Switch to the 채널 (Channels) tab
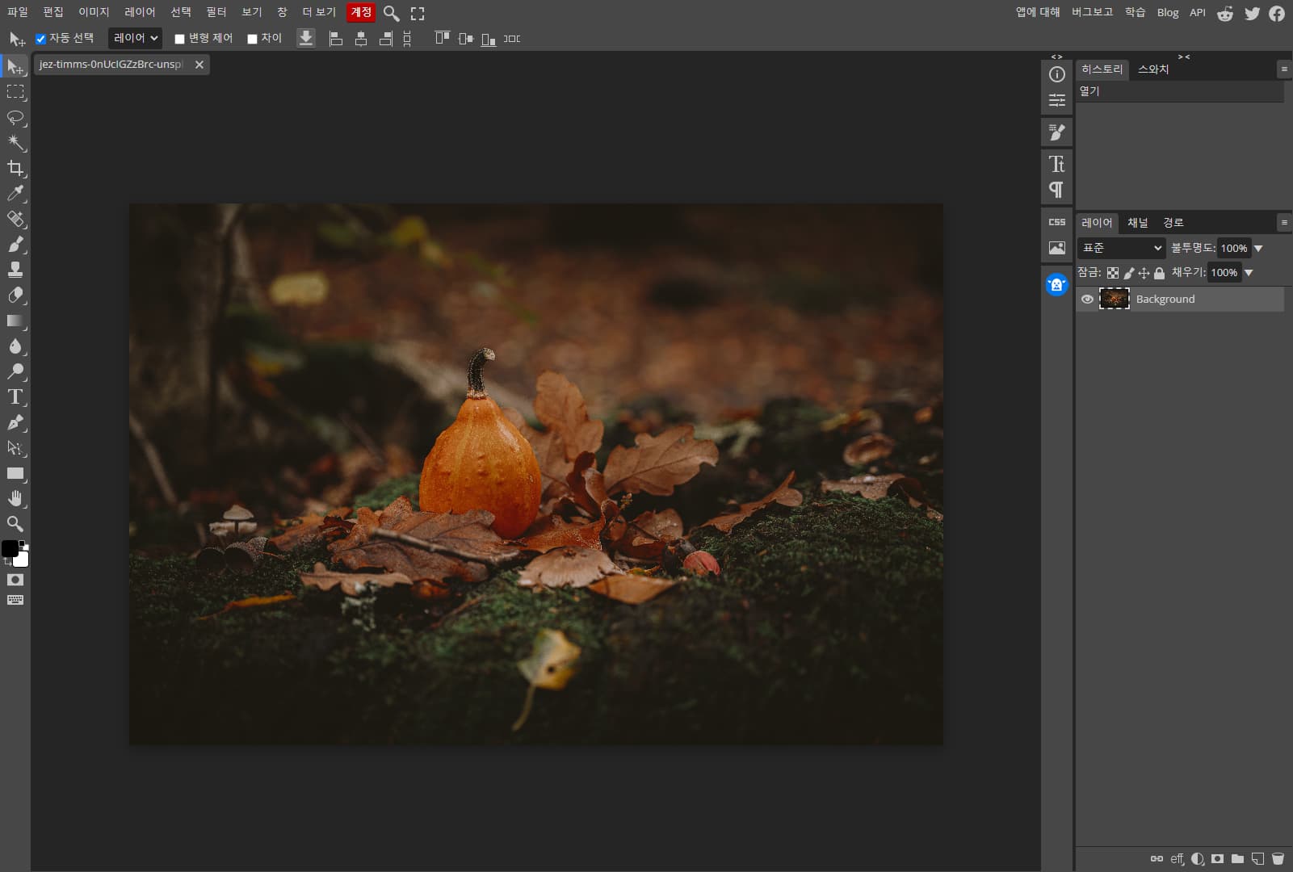The image size is (1293, 872). [x=1137, y=223]
